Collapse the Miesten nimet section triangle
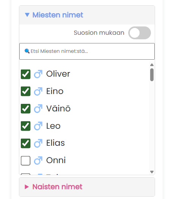The image size is (174, 199). point(27,15)
